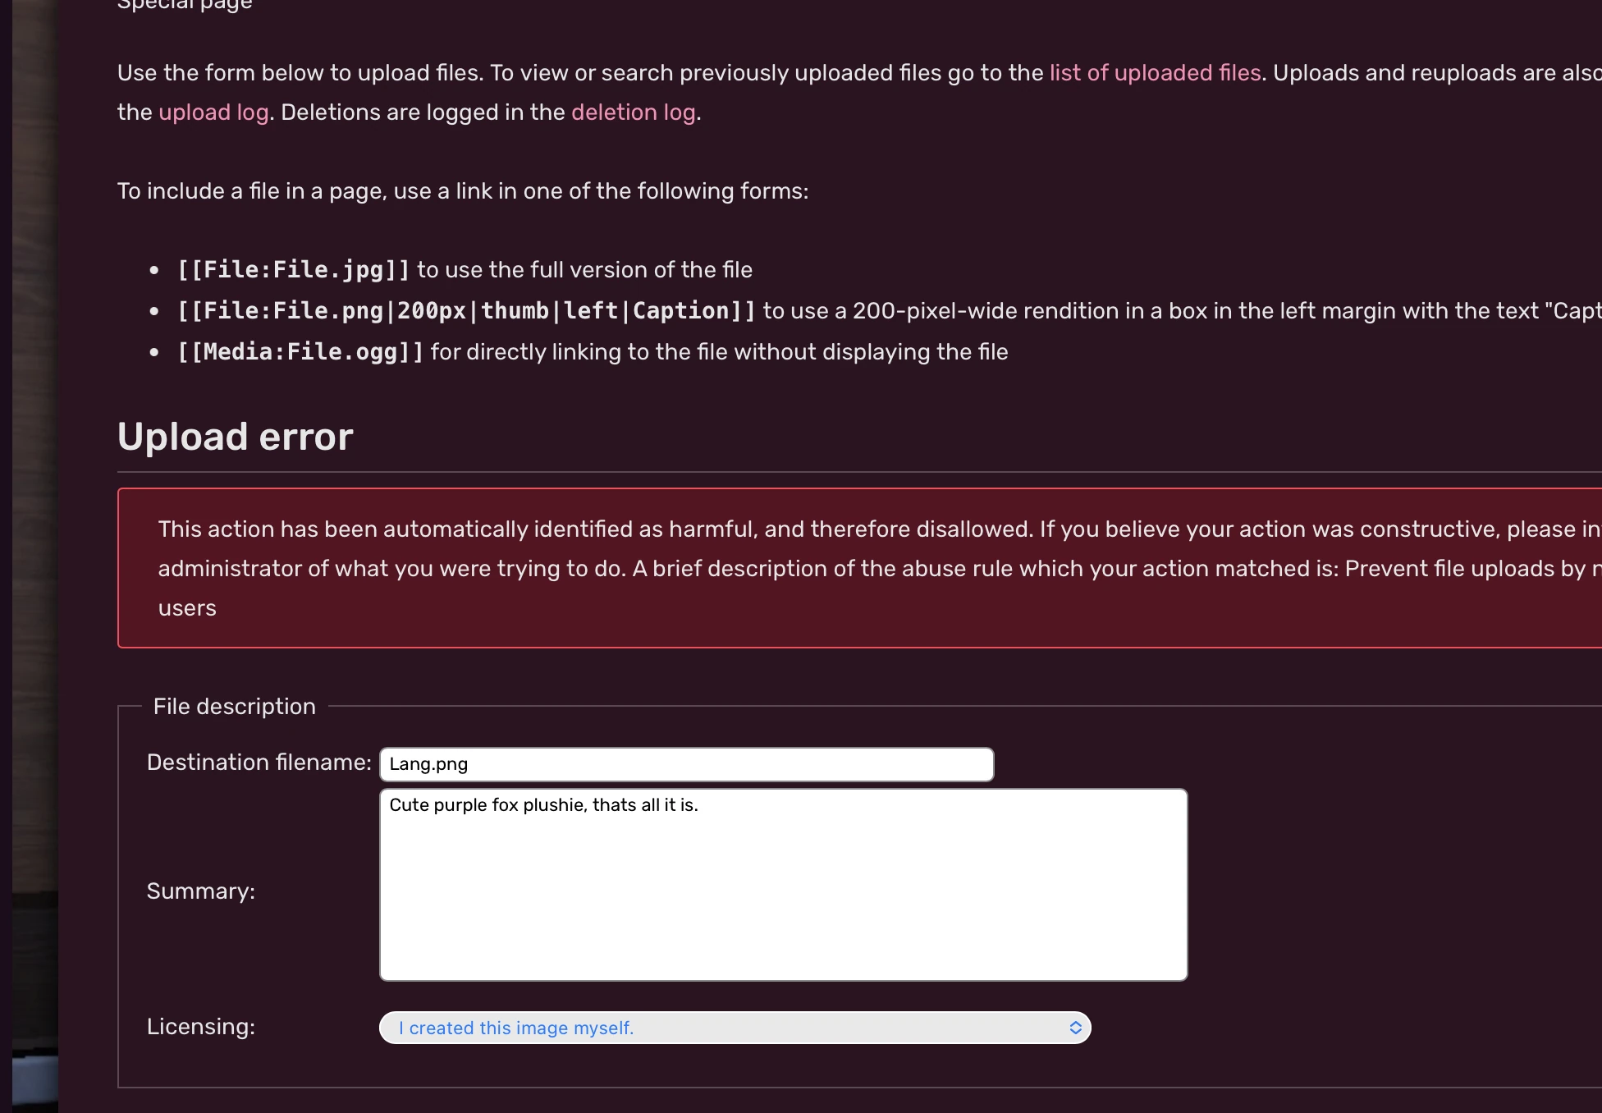Focus the Destination filename field containing Lang.png

point(687,764)
